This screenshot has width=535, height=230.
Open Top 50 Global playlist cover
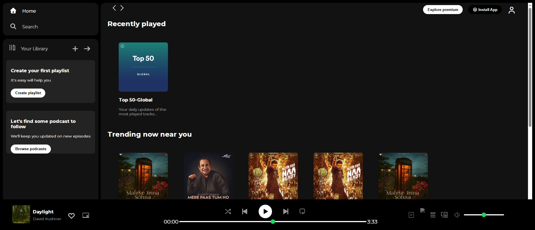click(143, 67)
